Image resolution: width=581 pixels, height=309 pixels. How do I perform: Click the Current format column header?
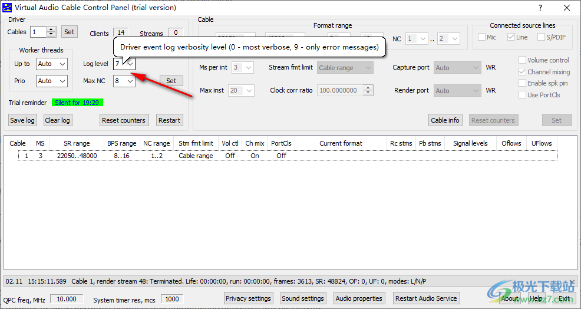pyautogui.click(x=341, y=143)
